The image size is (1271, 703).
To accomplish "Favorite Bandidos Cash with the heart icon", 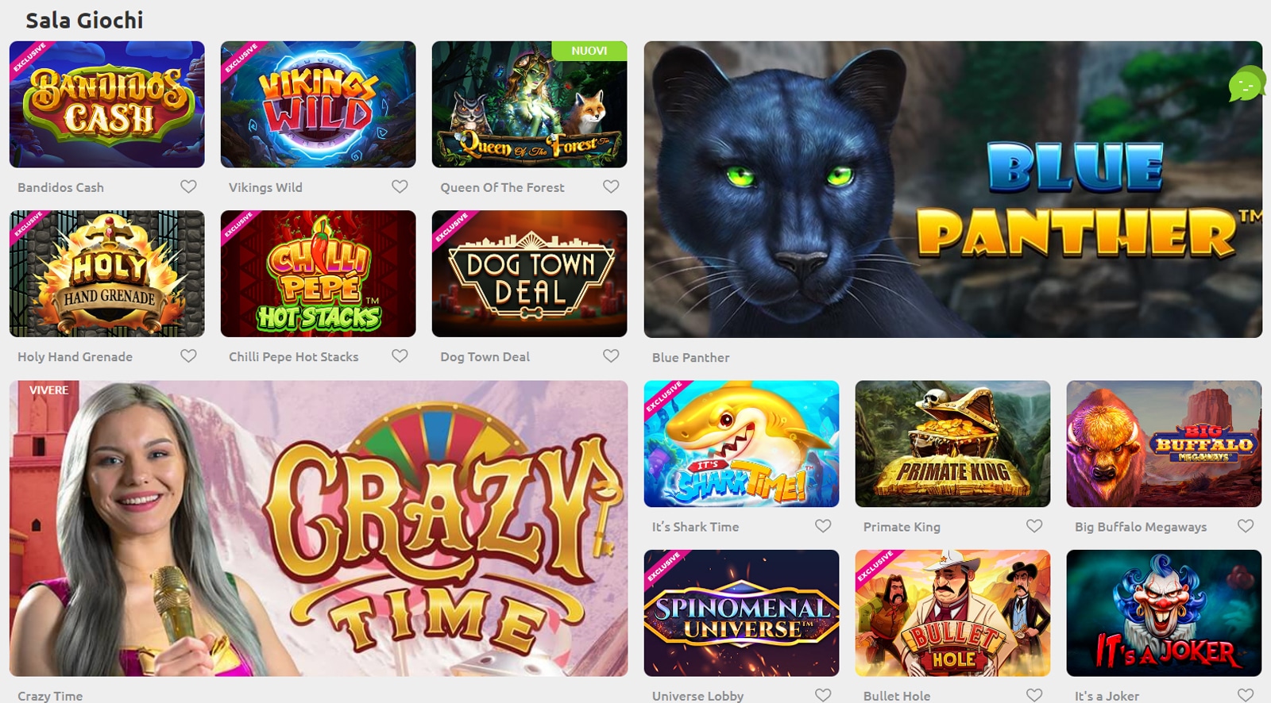I will pos(188,186).
